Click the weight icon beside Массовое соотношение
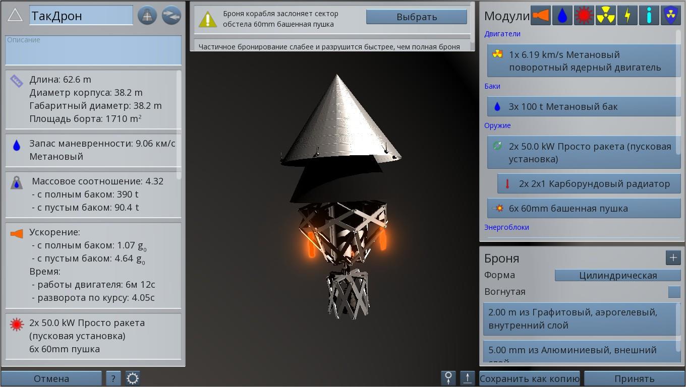The height and width of the screenshot is (387, 686). (17, 183)
